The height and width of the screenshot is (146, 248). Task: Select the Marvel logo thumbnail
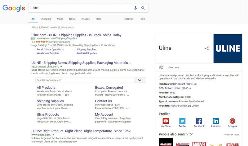[199, 144]
